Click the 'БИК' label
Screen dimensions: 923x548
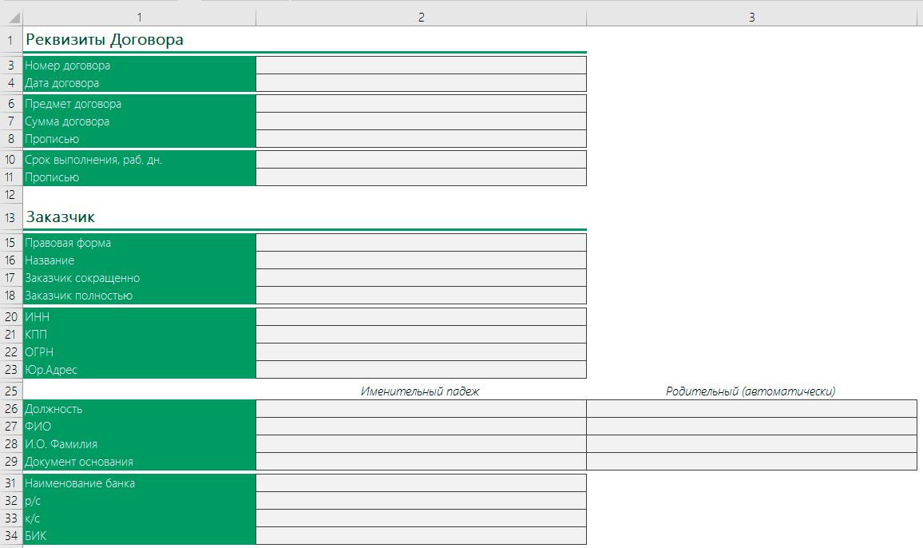coord(35,536)
